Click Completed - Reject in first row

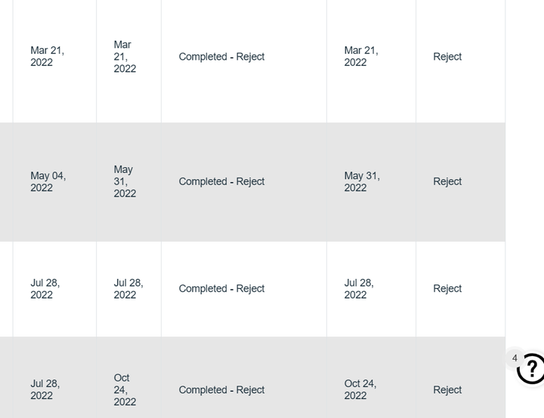tap(221, 57)
